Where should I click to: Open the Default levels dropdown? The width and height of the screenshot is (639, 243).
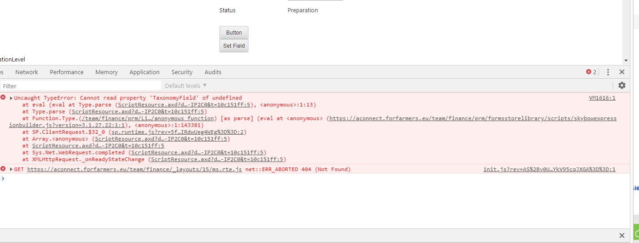(x=186, y=86)
